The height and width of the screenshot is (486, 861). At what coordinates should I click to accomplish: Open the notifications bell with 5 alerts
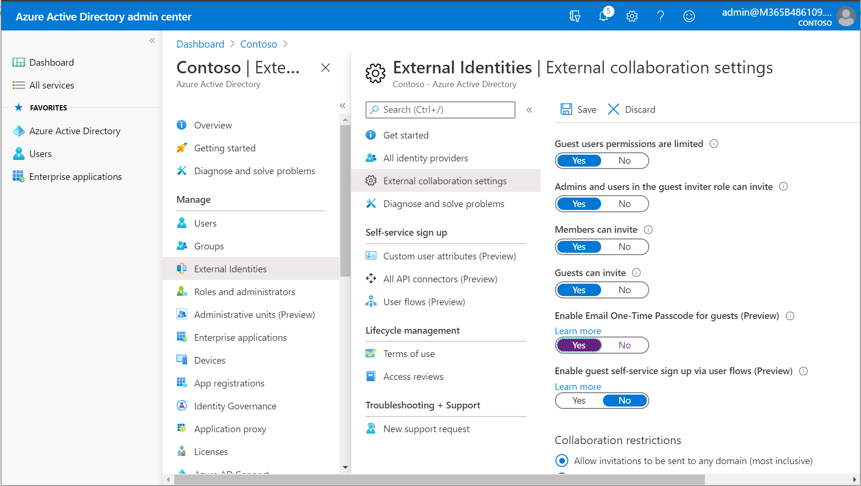coord(604,15)
